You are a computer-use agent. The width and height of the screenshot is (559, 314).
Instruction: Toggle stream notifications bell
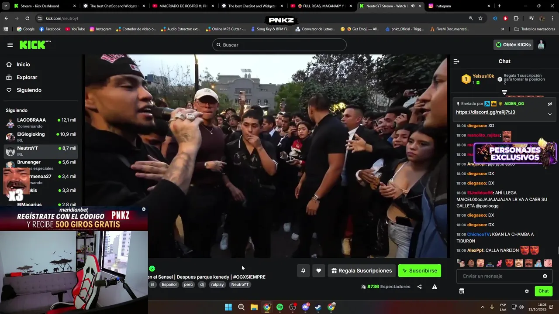click(303, 271)
